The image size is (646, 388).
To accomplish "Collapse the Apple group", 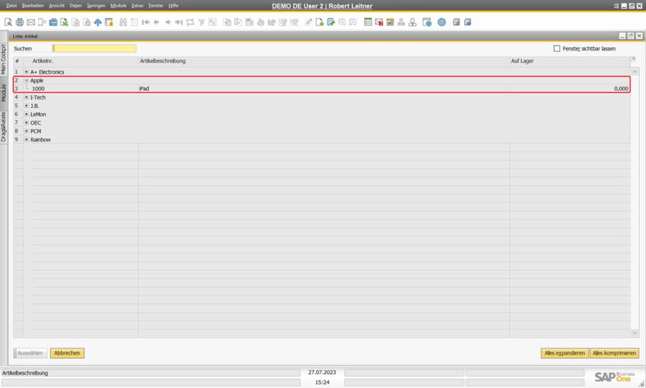I will click(26, 80).
